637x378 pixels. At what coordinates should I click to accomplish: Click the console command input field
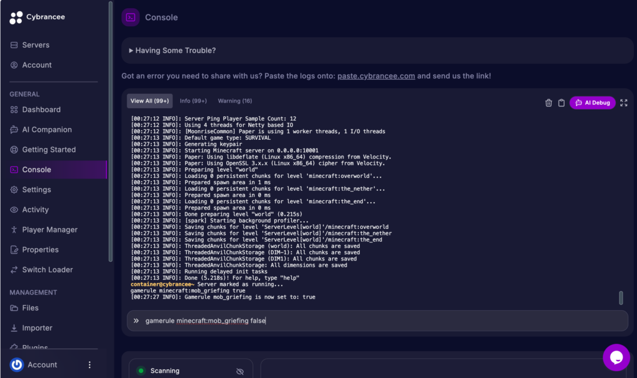[x=378, y=321]
